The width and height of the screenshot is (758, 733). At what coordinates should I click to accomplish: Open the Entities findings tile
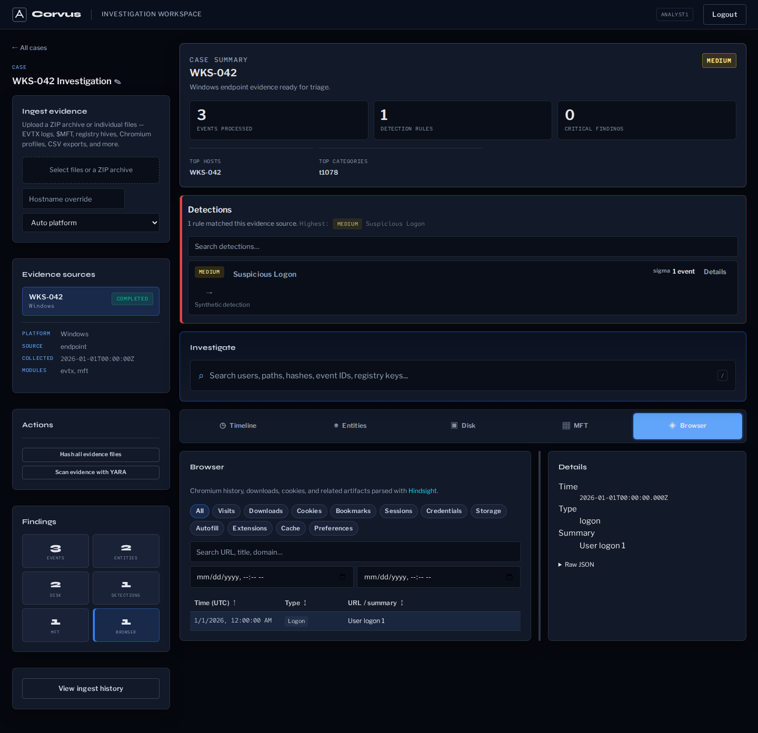[x=126, y=551]
